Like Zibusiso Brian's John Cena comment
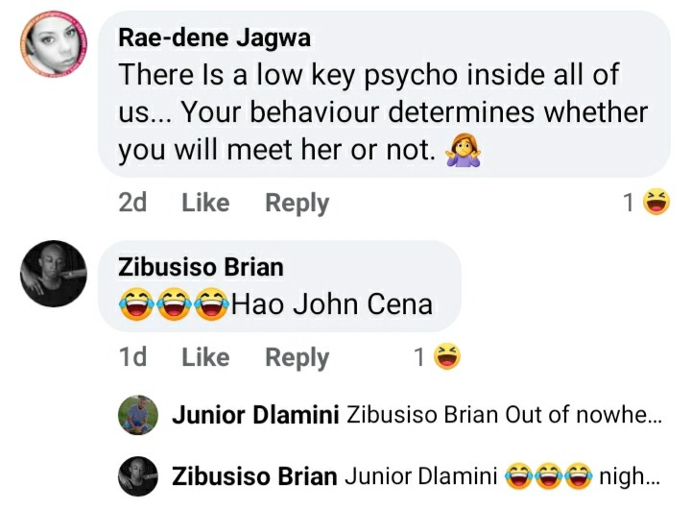691x508 pixels. coord(205,357)
